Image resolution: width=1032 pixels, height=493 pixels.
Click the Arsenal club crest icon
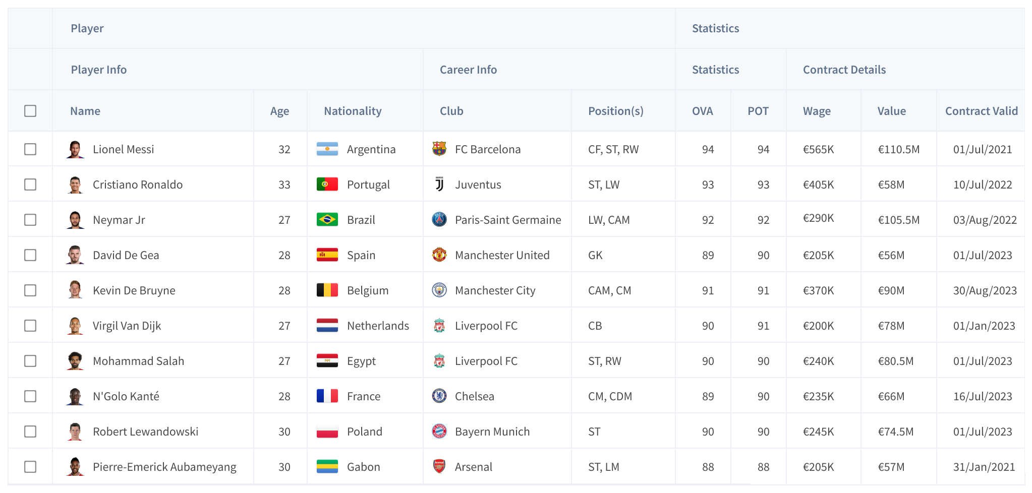coord(439,466)
